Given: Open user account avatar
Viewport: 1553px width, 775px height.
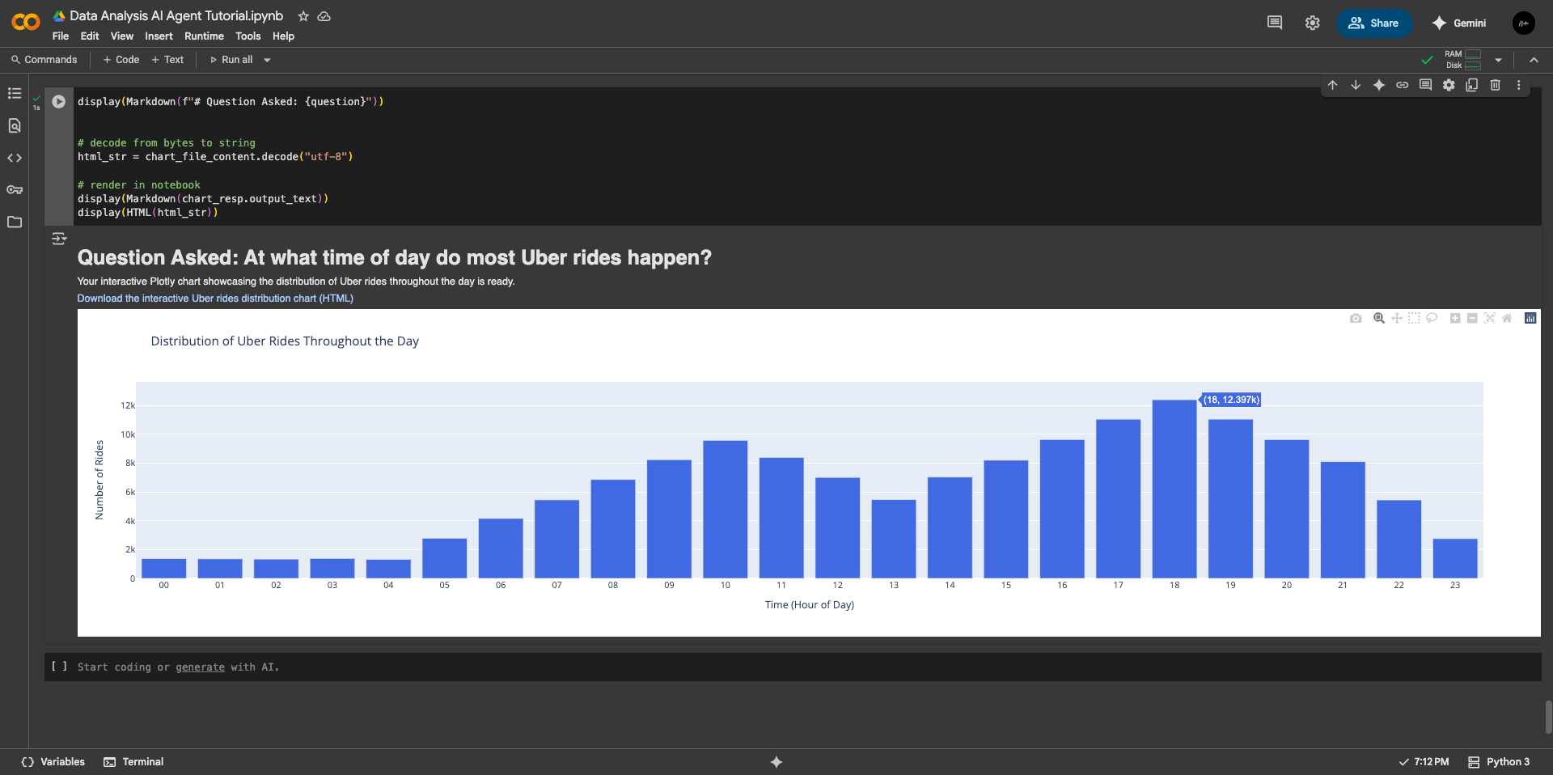Looking at the screenshot, I should click(1524, 23).
